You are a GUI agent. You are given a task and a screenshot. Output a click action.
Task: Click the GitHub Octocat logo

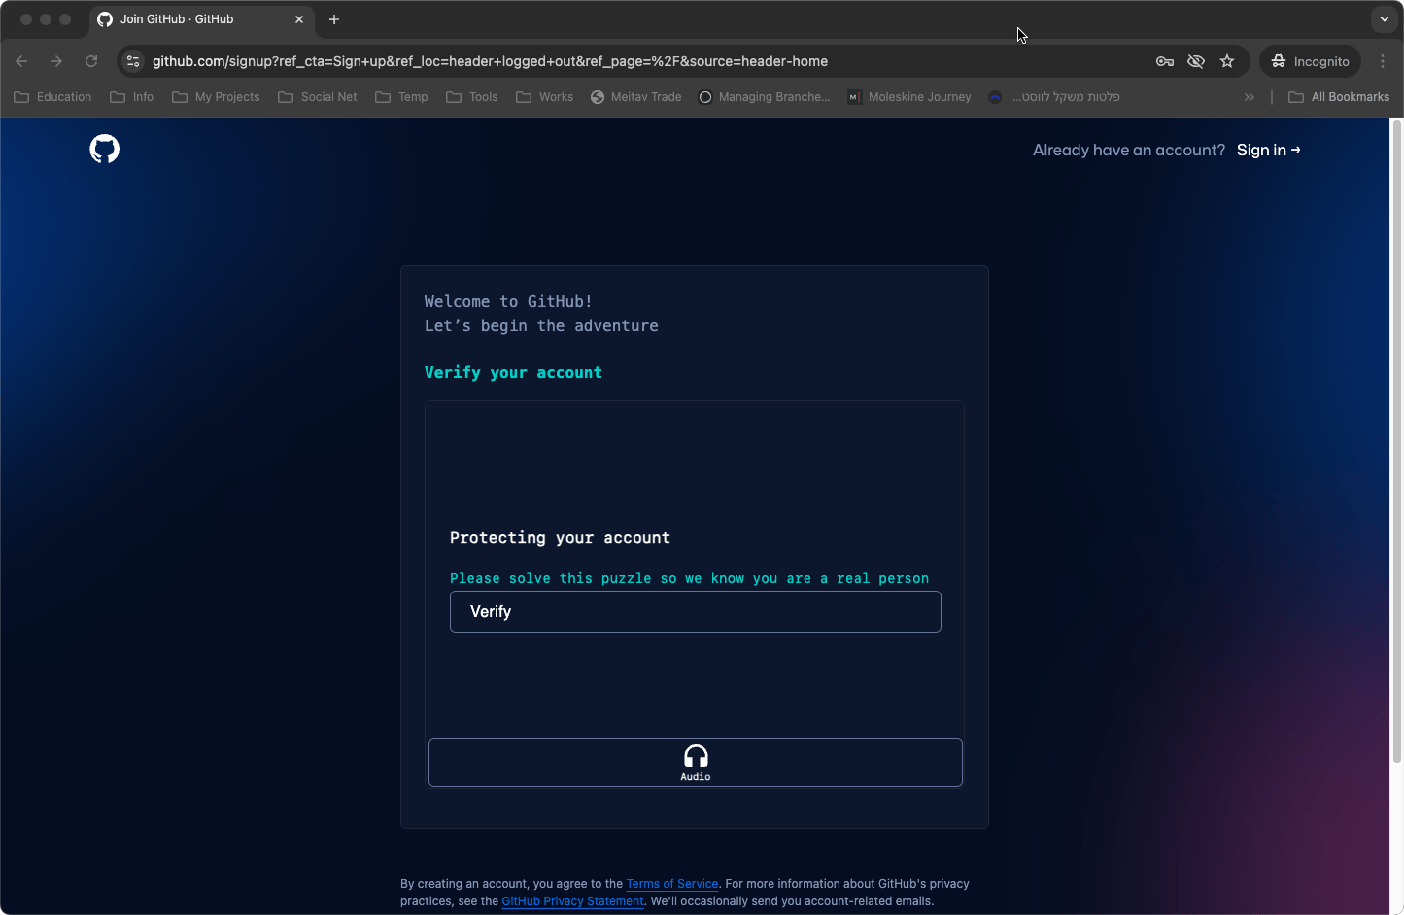pos(105,150)
